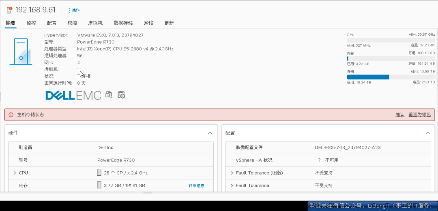
Task: Click the memory icon beside 3.72 GB / 191.91 GB
Action: [99, 185]
